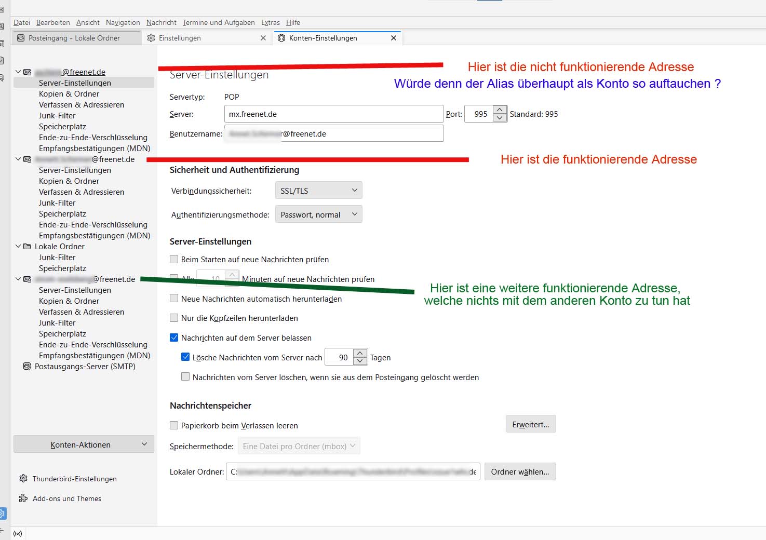Switch to Posteingang - Lokale Ordner tab
This screenshot has height=540, width=766.
(x=77, y=38)
